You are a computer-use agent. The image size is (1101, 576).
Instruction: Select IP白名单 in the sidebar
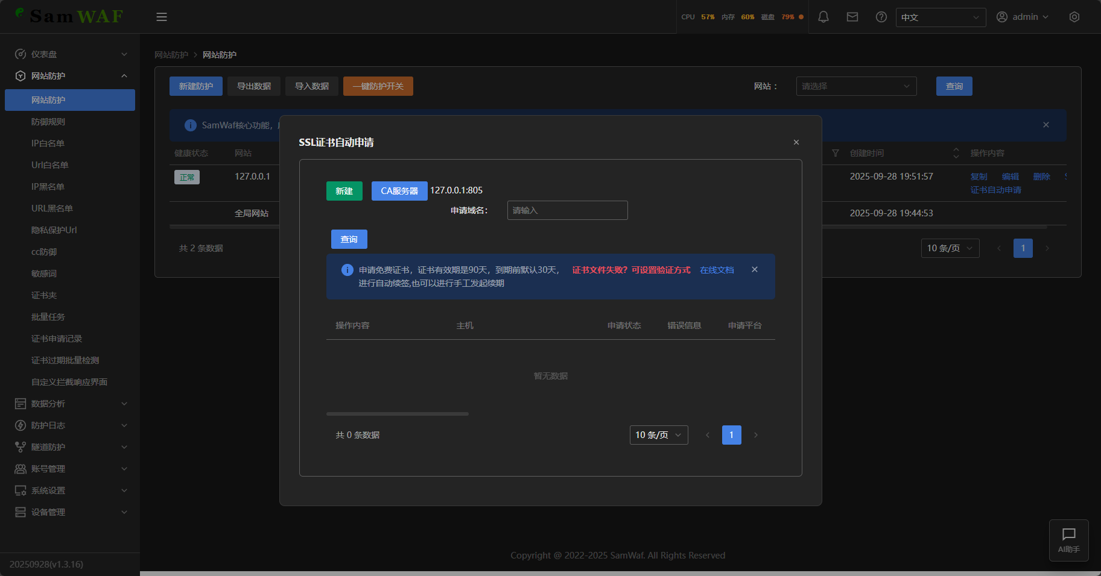click(48, 143)
